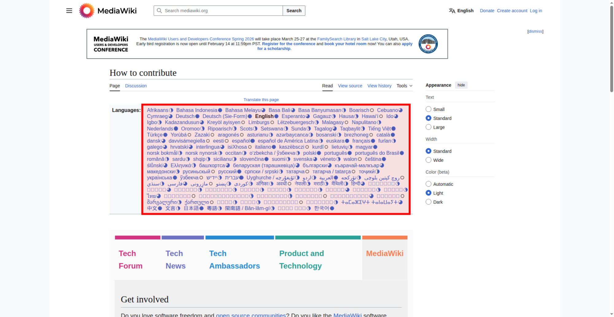Switch to the Discussion tab
The width and height of the screenshot is (614, 317).
[136, 86]
